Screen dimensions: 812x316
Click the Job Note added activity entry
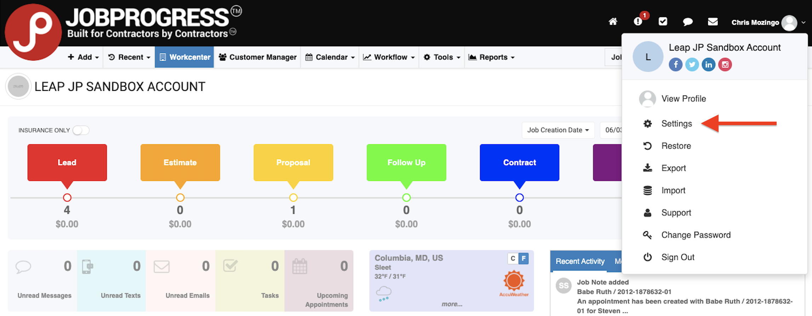pos(677,296)
